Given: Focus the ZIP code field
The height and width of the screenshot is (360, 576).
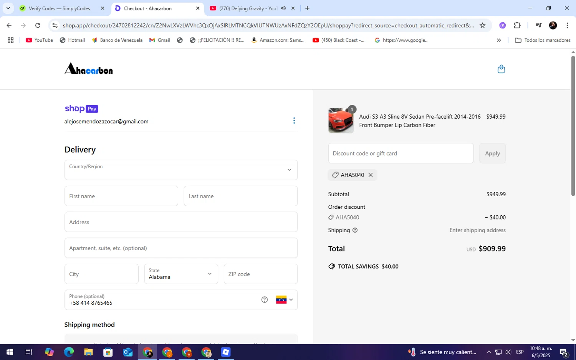Looking at the screenshot, I should click(x=261, y=274).
